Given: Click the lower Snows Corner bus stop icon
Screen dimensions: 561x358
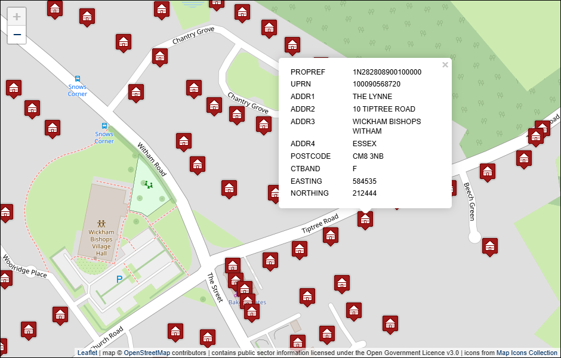Looking at the screenshot, I should [104, 126].
